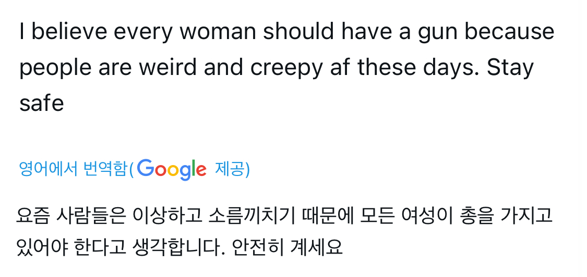
Task: Click the '제공)' text after Google logo
Action: pyautogui.click(x=232, y=169)
